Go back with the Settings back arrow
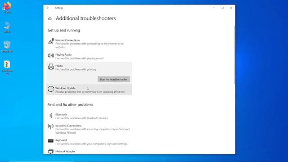The height and width of the screenshot is (162, 288). click(x=48, y=8)
